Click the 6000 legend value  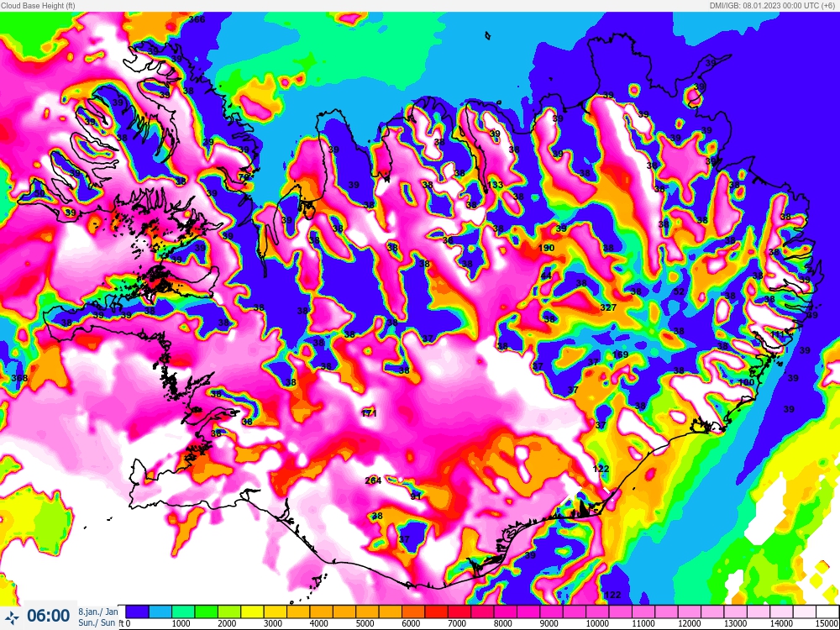(412, 623)
